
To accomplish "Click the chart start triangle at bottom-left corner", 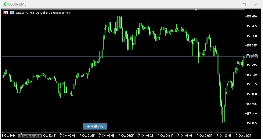I will coord(3,132).
